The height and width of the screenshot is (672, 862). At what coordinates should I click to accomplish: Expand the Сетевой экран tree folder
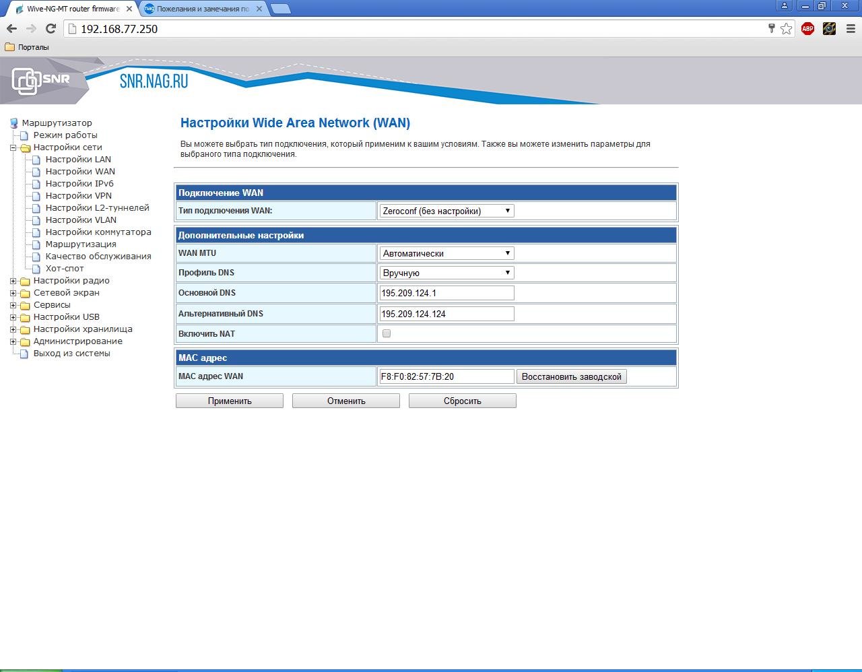point(13,293)
